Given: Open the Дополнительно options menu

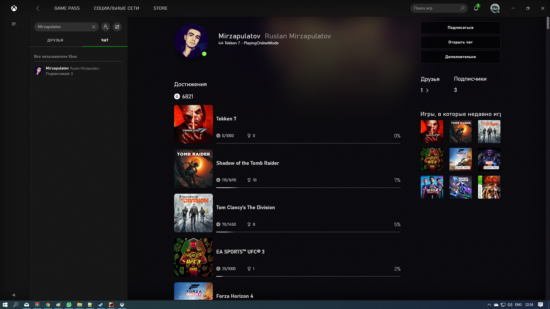Looking at the screenshot, I should coord(460,57).
